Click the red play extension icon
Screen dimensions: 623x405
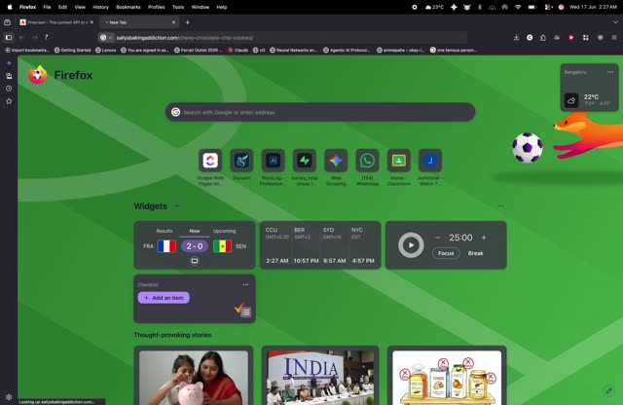tap(571, 37)
